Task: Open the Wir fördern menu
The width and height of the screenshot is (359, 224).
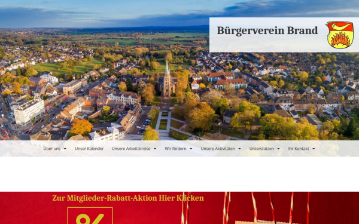Action: [x=175, y=149]
